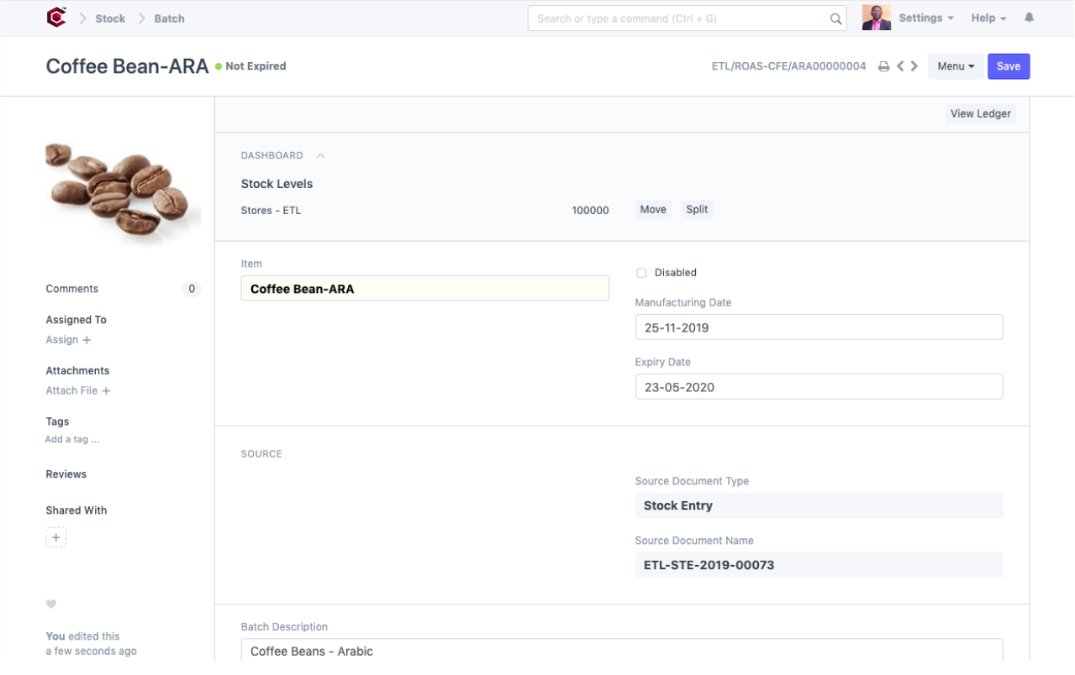Enable the Disabled checkbox
The width and height of the screenshot is (1075, 675).
coord(641,272)
